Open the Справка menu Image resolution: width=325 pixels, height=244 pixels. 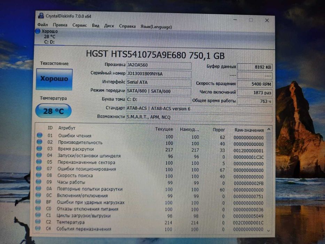click(x=127, y=26)
